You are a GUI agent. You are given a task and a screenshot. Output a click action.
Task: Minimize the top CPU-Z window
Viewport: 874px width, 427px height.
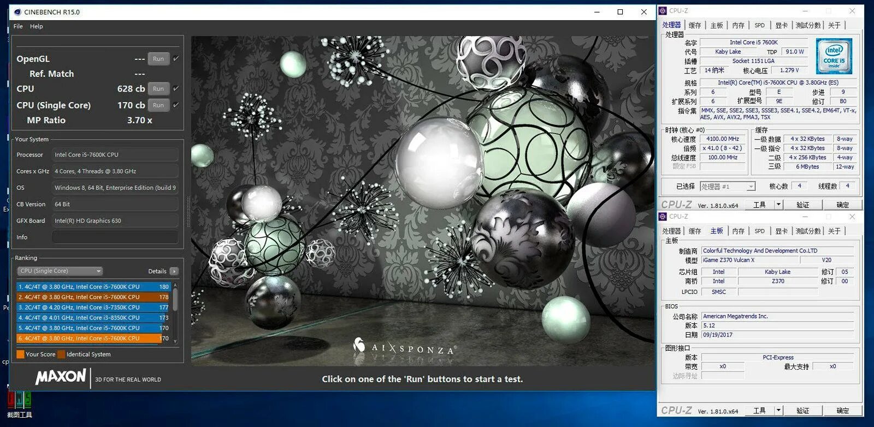pyautogui.click(x=805, y=10)
